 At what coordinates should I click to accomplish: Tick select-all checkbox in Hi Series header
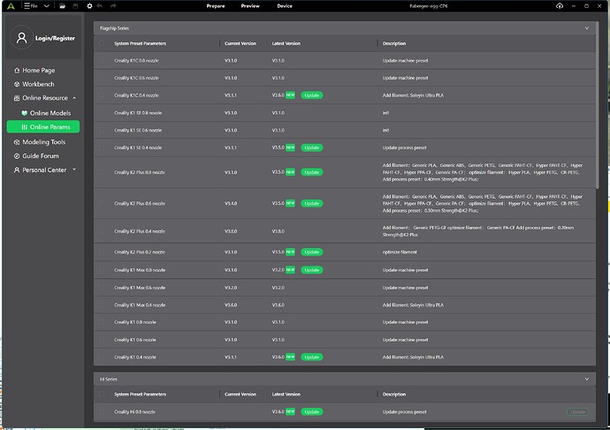click(x=102, y=395)
